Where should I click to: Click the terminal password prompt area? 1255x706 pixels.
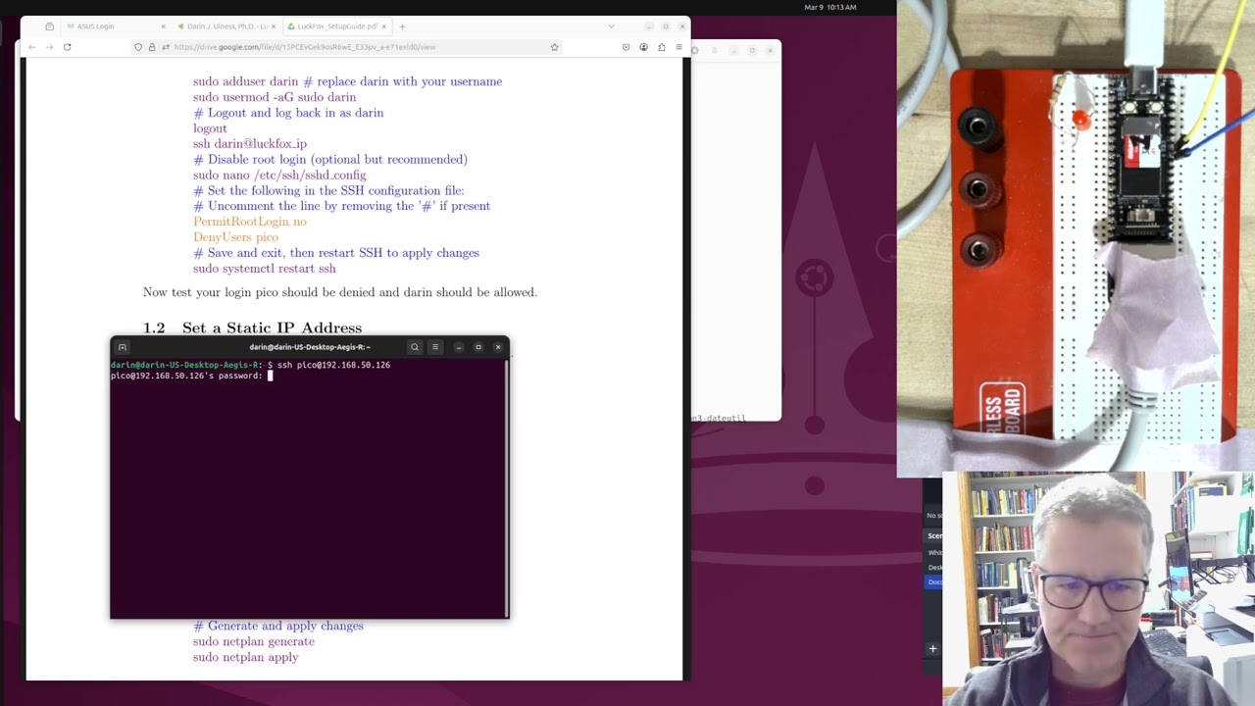point(190,376)
